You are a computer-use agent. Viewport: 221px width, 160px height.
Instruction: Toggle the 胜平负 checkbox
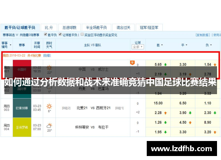coord(46,34)
